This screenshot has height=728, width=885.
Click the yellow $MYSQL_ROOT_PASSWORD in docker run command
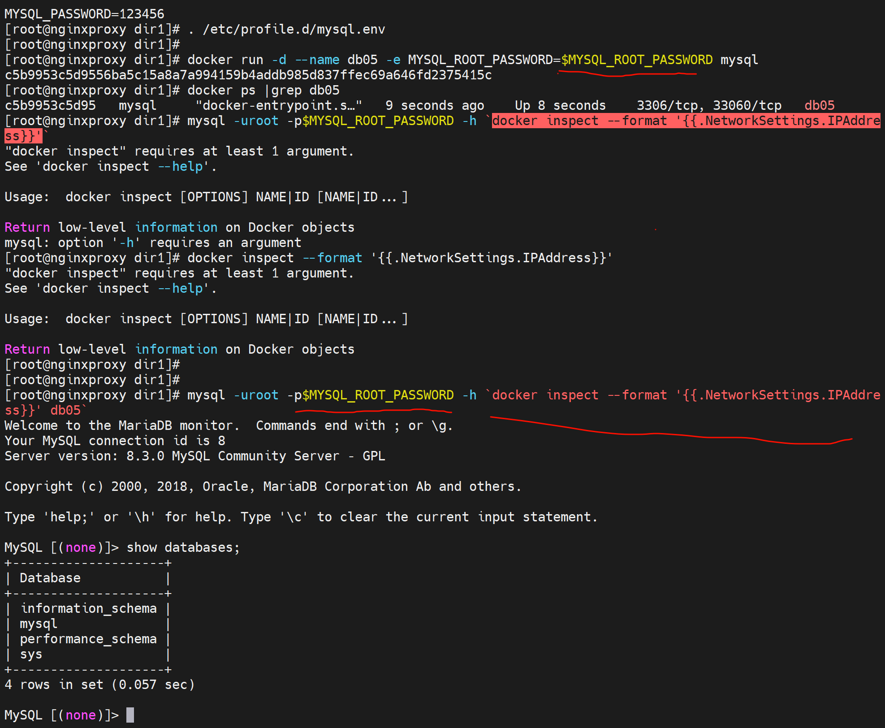point(636,60)
